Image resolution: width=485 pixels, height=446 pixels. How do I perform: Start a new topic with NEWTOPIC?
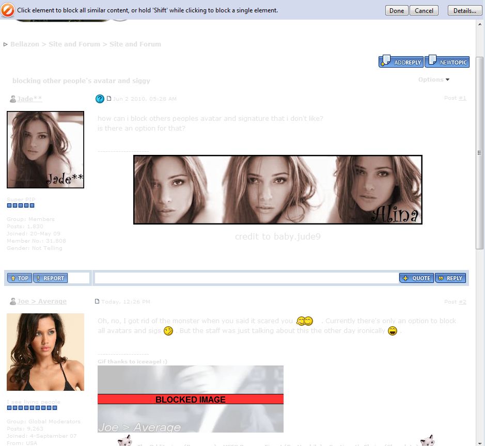(447, 61)
